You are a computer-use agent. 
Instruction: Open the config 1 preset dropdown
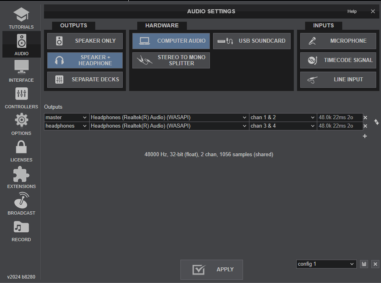coord(327,264)
